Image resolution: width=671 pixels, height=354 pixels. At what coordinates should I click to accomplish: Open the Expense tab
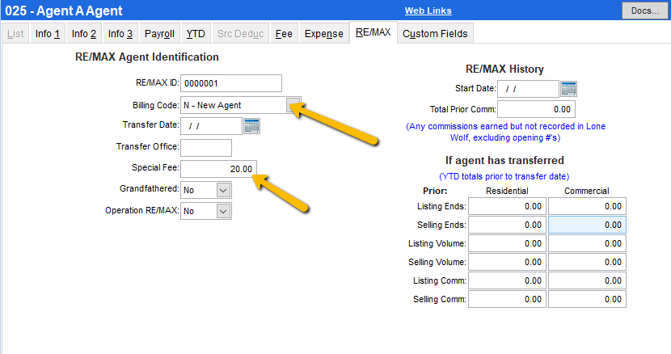click(324, 33)
